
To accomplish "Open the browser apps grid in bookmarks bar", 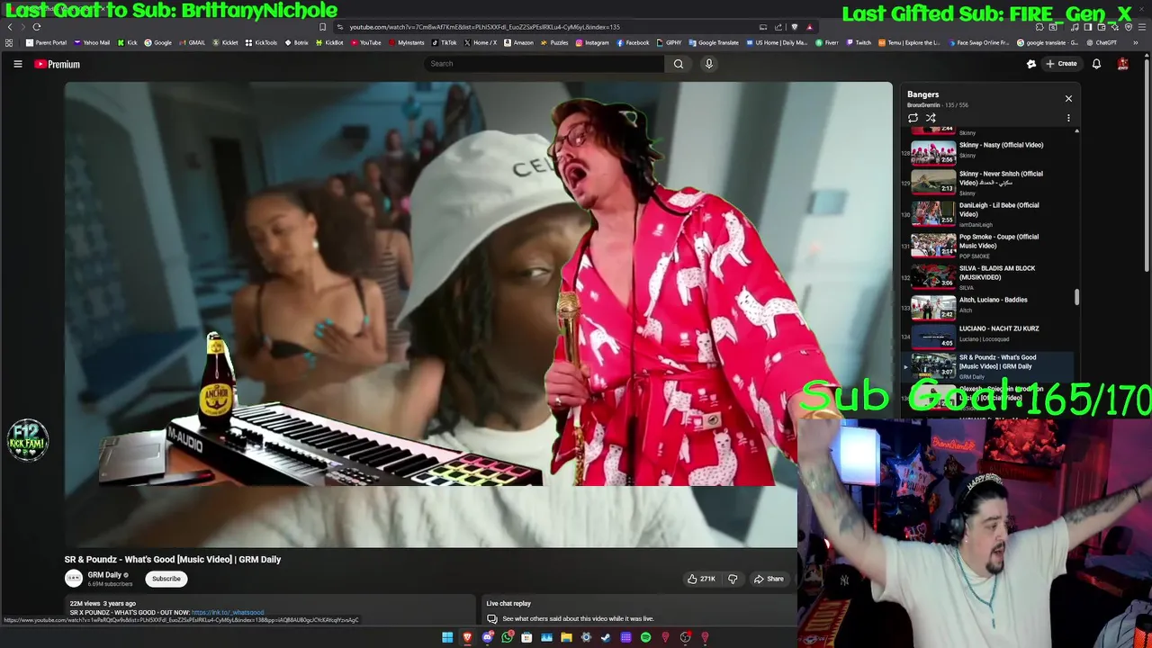I will [x=9, y=42].
